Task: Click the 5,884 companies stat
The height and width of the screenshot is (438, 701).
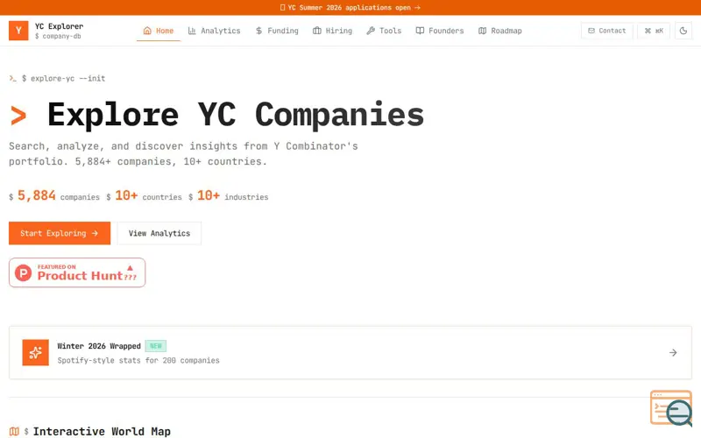Action: click(x=54, y=195)
